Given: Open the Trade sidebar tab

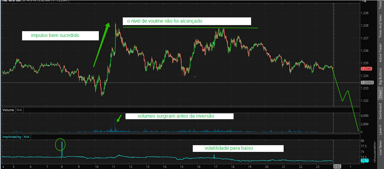Looking at the screenshot, I should pos(380,4).
